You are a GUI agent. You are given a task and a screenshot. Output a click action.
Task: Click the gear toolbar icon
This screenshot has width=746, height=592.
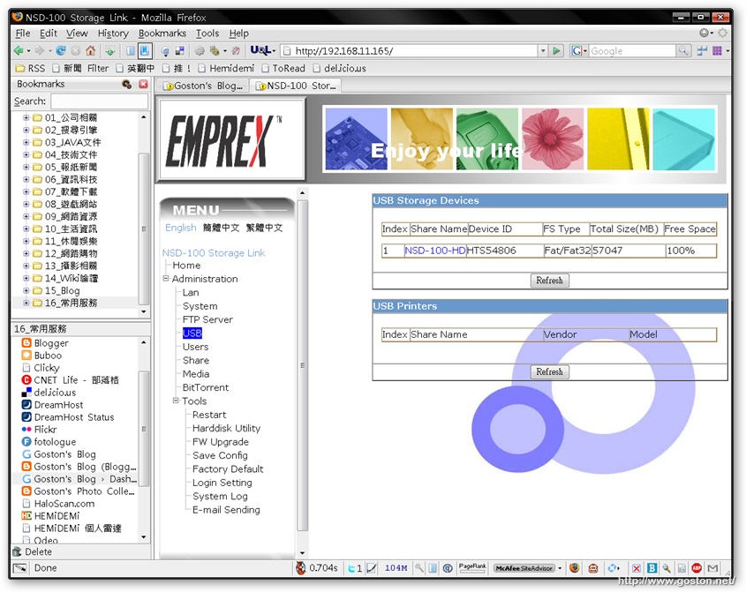[200, 50]
